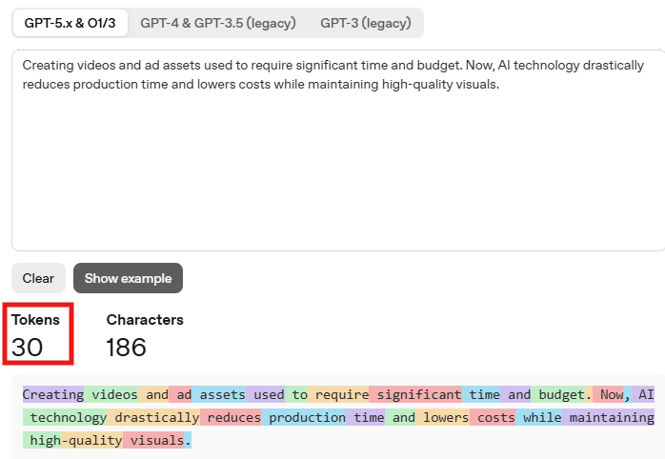Focus the empty area of the text input box
This screenshot has width=665, height=459.
pyautogui.click(x=338, y=170)
